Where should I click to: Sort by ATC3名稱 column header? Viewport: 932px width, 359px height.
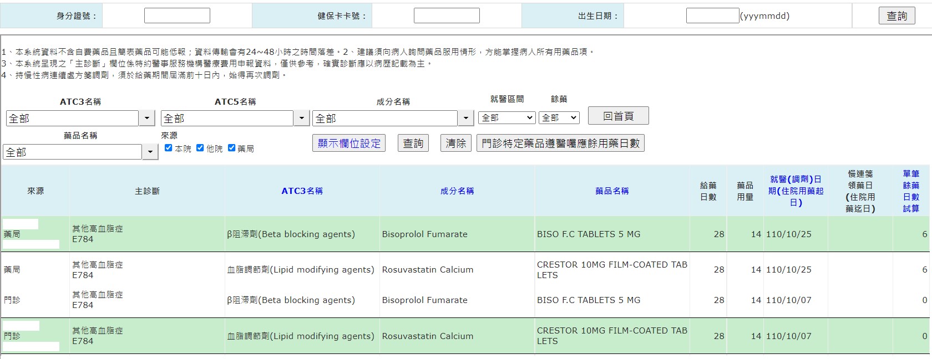[x=302, y=191]
